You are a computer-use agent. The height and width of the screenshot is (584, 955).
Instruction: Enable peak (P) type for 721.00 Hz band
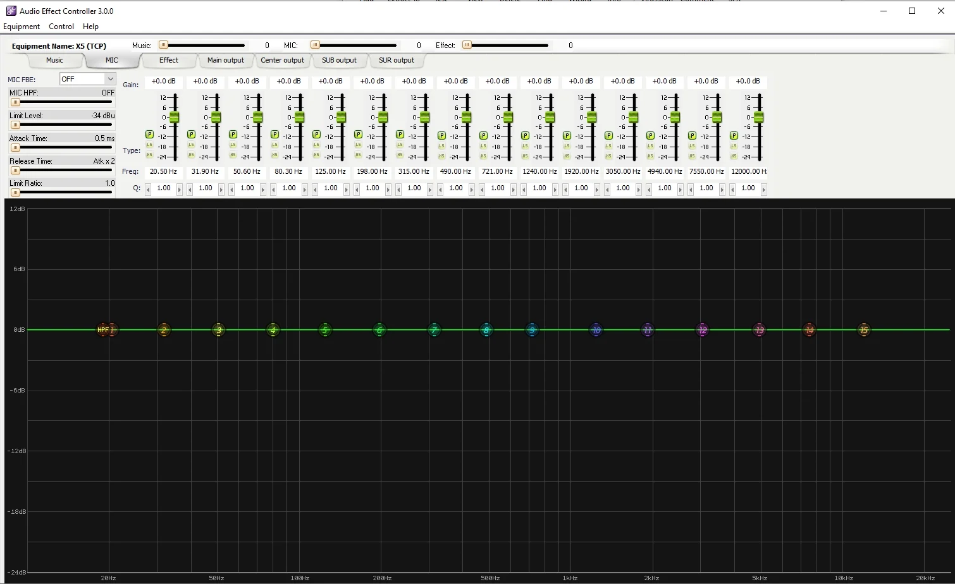[483, 135]
